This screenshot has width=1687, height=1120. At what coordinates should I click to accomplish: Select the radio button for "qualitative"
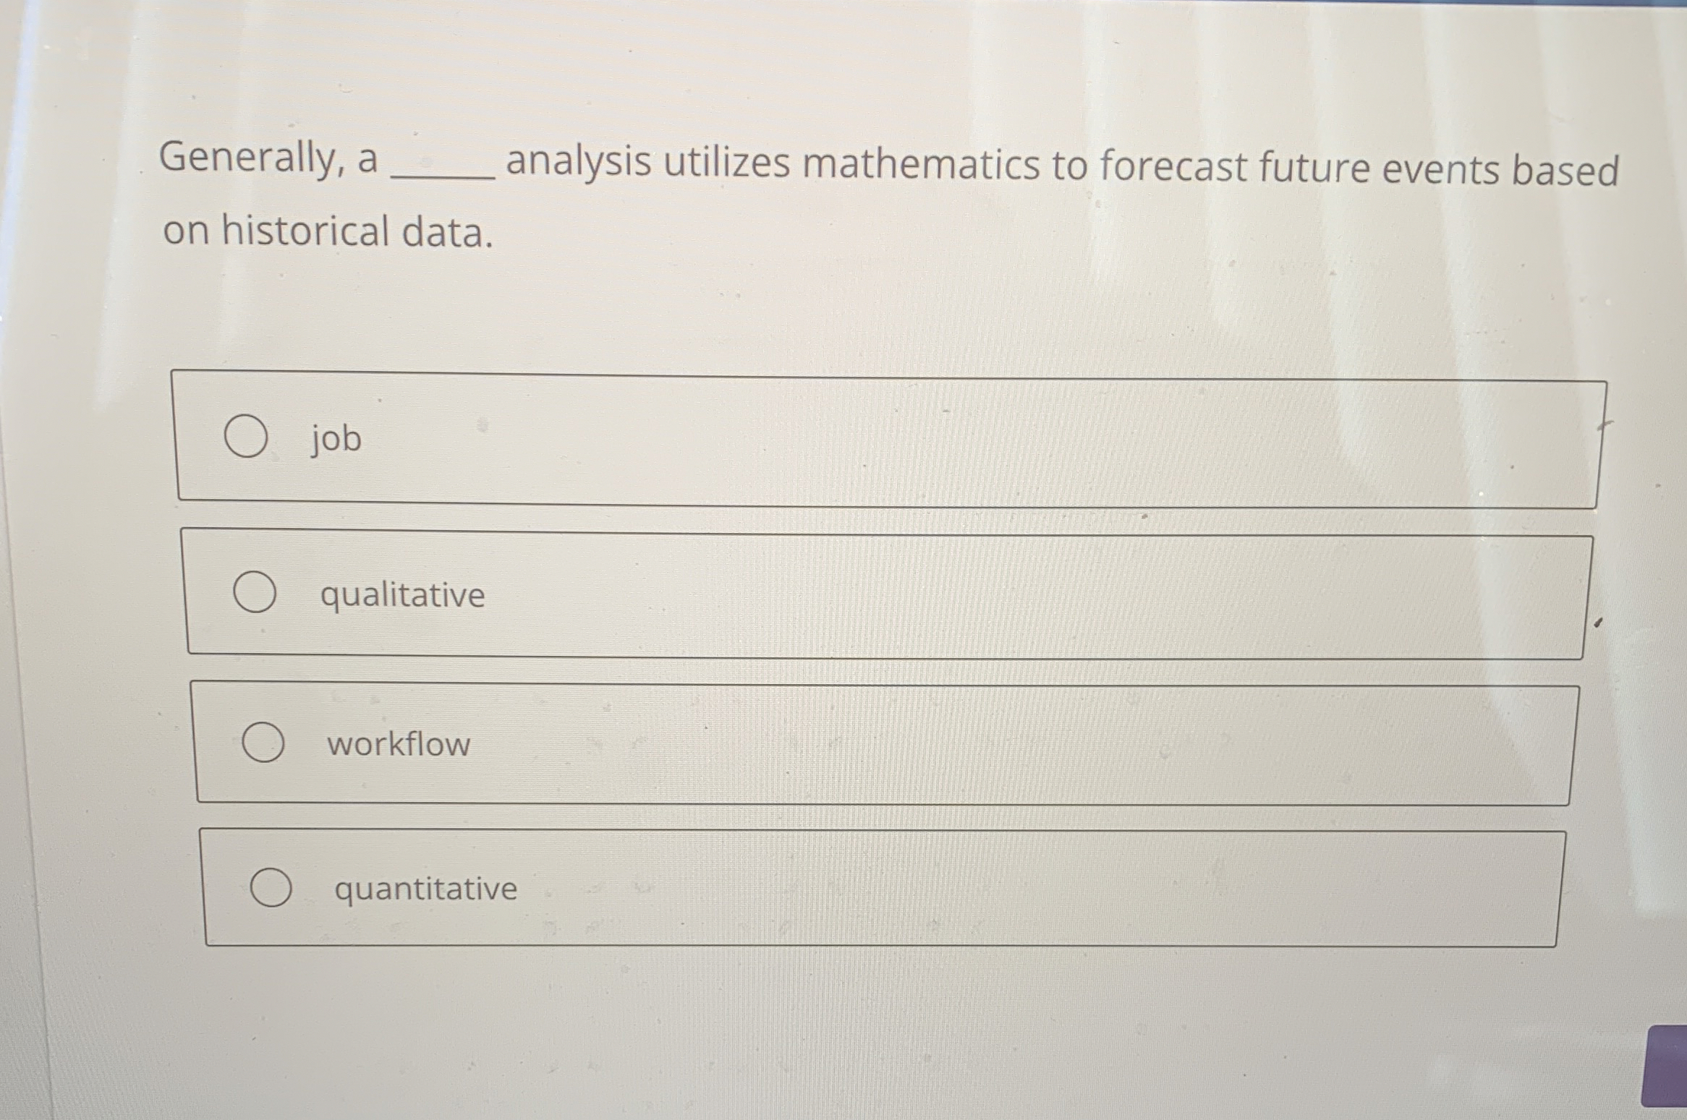pyautogui.click(x=257, y=593)
